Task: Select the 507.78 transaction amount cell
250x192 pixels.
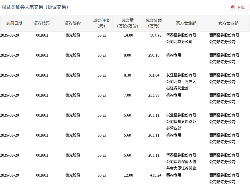Action: [156, 35]
